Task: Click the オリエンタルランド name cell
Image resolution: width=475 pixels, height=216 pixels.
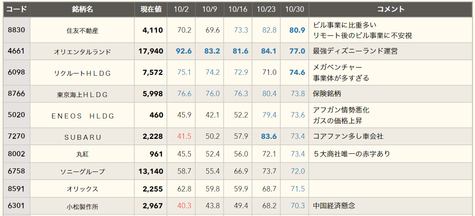Action: coord(82,52)
